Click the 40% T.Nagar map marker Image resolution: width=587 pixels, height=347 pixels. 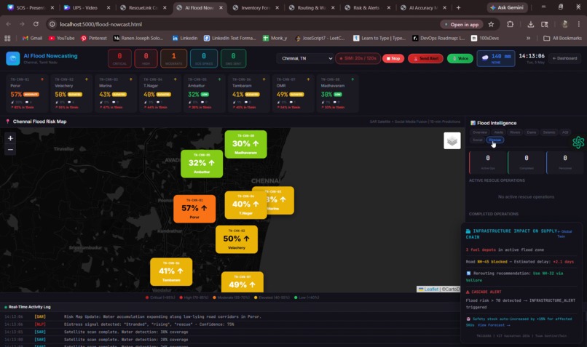245,205
